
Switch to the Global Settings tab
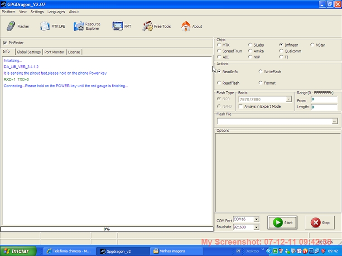[29, 52]
